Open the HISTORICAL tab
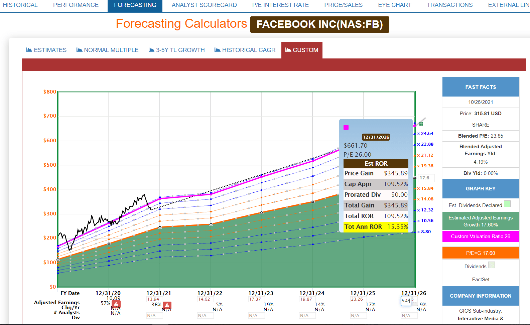530x325 pixels. (x=20, y=5)
